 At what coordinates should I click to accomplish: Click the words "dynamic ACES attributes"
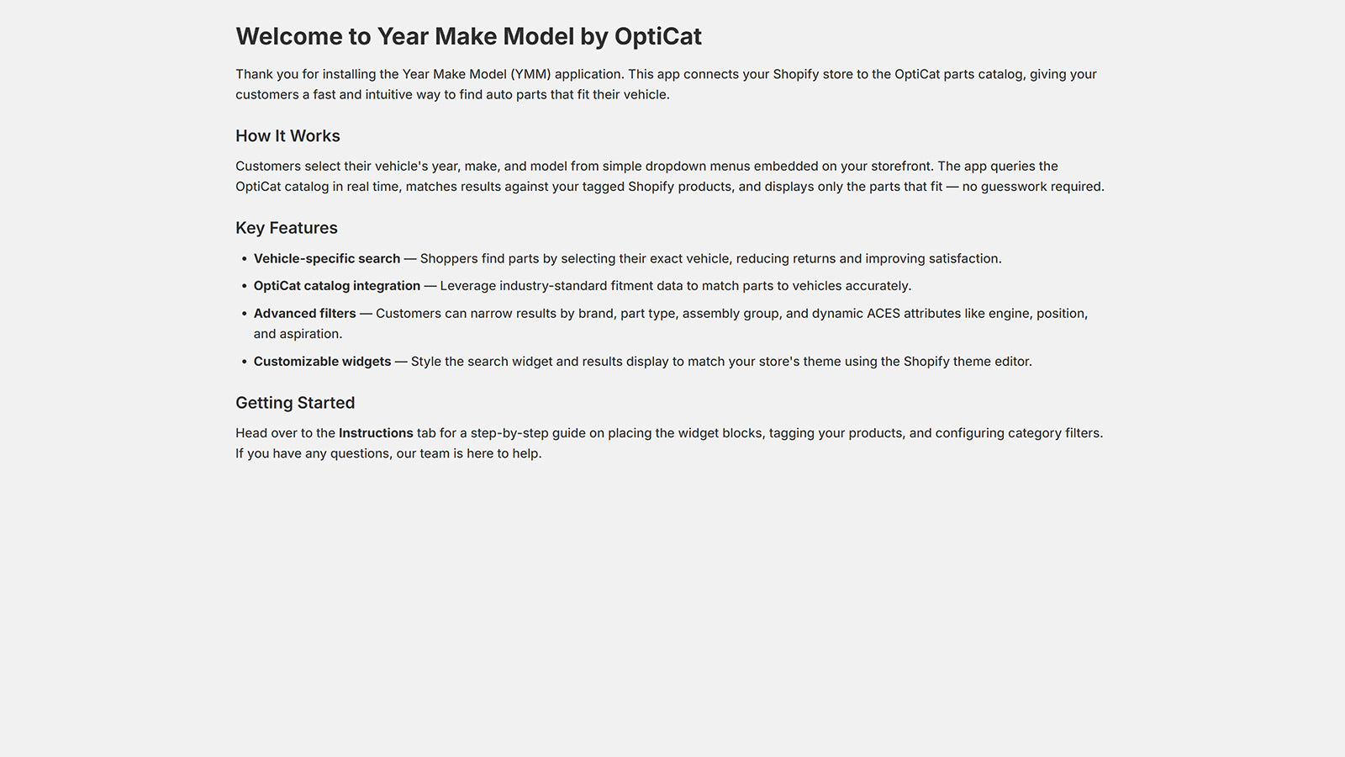pyautogui.click(x=886, y=314)
